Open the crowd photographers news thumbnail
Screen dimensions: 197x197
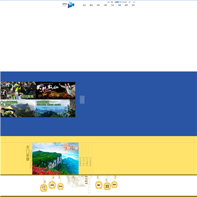(x=18, y=90)
